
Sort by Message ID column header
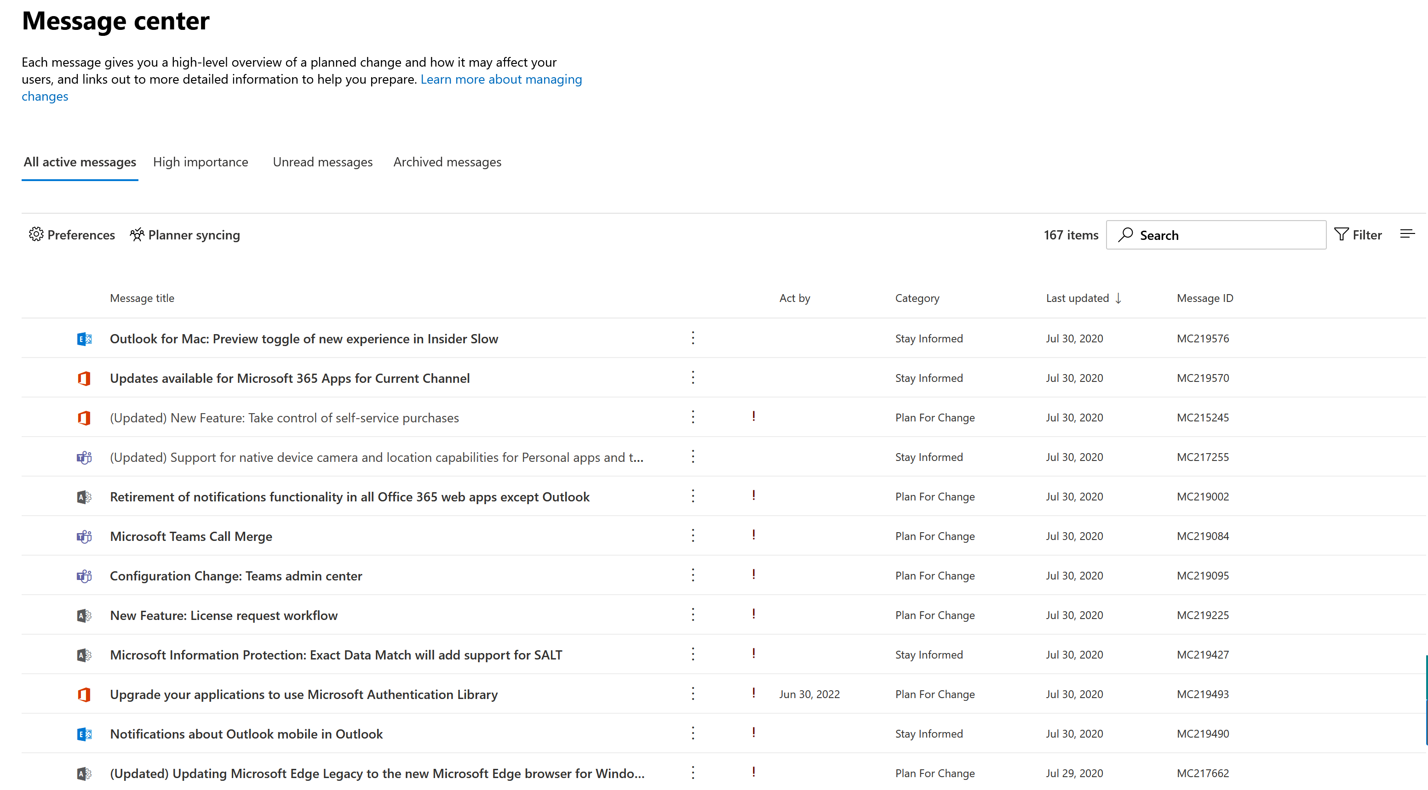[1204, 298]
